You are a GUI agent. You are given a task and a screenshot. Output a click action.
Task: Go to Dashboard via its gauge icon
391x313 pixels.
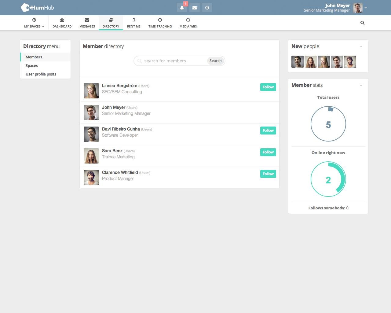(x=62, y=20)
